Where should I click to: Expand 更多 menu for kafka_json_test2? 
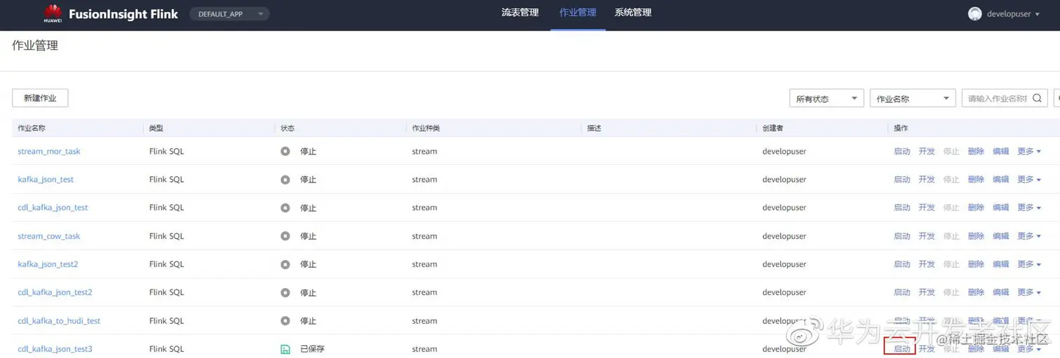tap(1028, 264)
